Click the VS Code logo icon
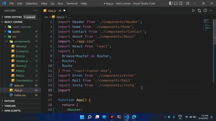Viewport: 216px width, 121px height. tap(4, 3)
